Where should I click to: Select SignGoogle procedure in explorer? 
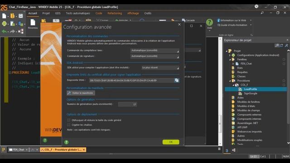tap(251, 94)
